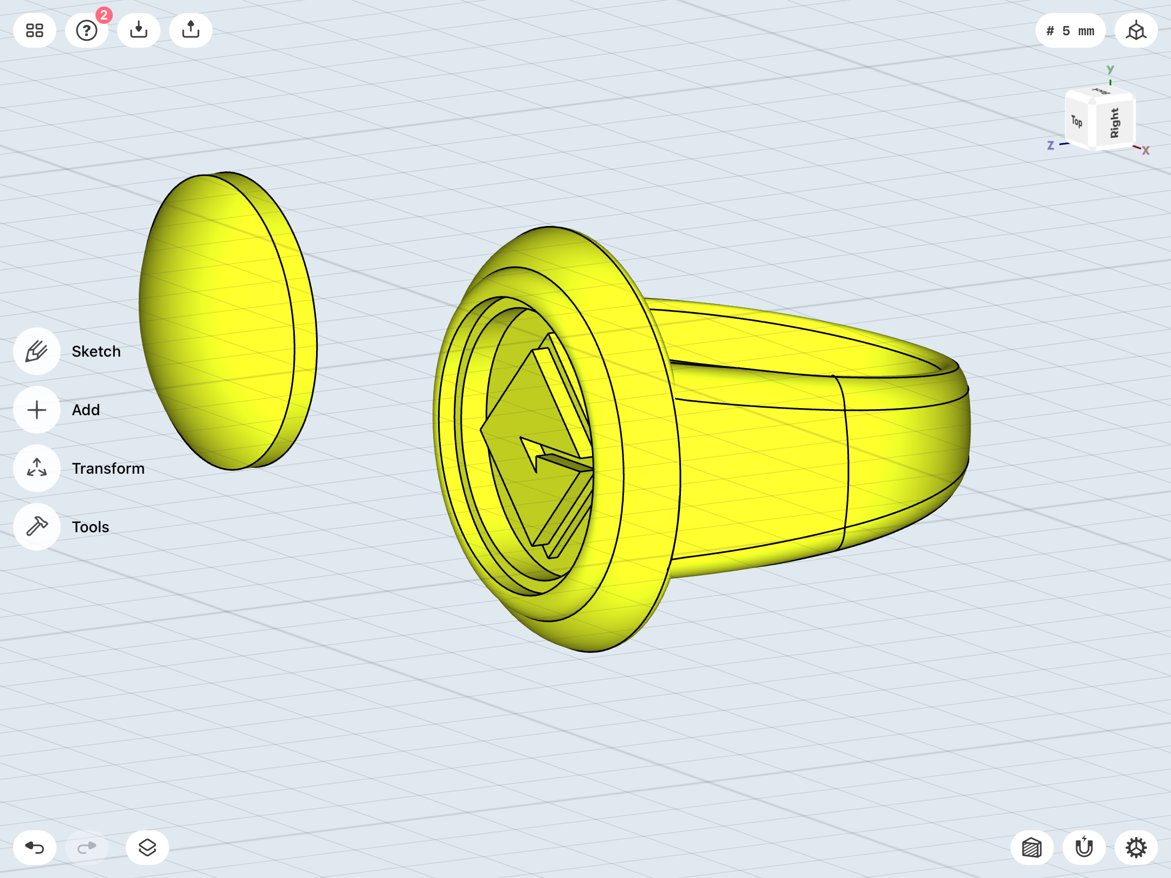1171x878 pixels.
Task: Open the Transform tool icon
Action: 37,468
